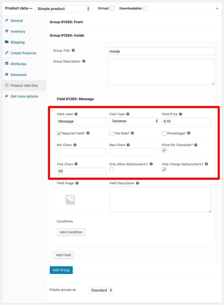Uncheck Price Per Character
This screenshot has width=224, height=305.
[164, 150]
